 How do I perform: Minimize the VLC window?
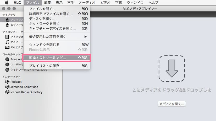(9, 9)
